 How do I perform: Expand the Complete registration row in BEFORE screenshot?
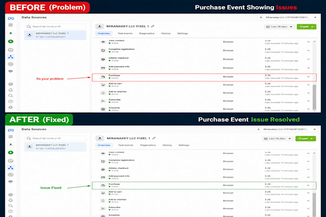click(309, 50)
